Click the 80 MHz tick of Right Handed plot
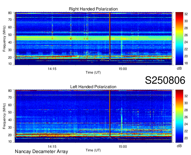Viewport: 191px width, 155px height. (x=10, y=13)
